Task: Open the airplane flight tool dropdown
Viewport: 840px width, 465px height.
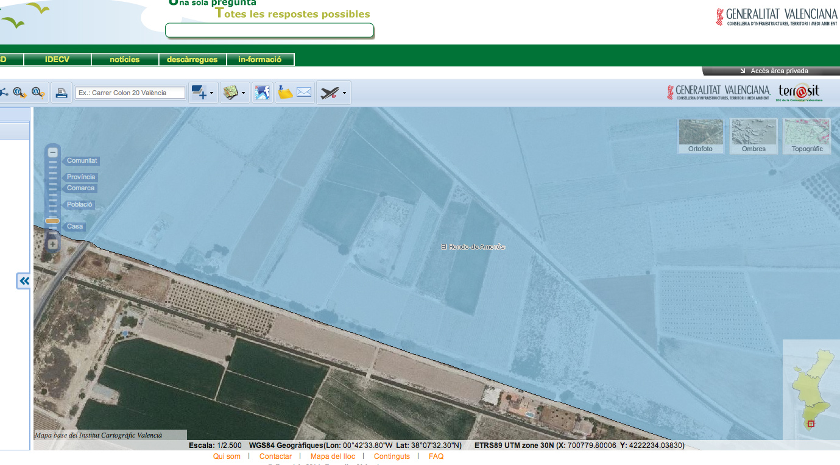Action: [x=333, y=93]
